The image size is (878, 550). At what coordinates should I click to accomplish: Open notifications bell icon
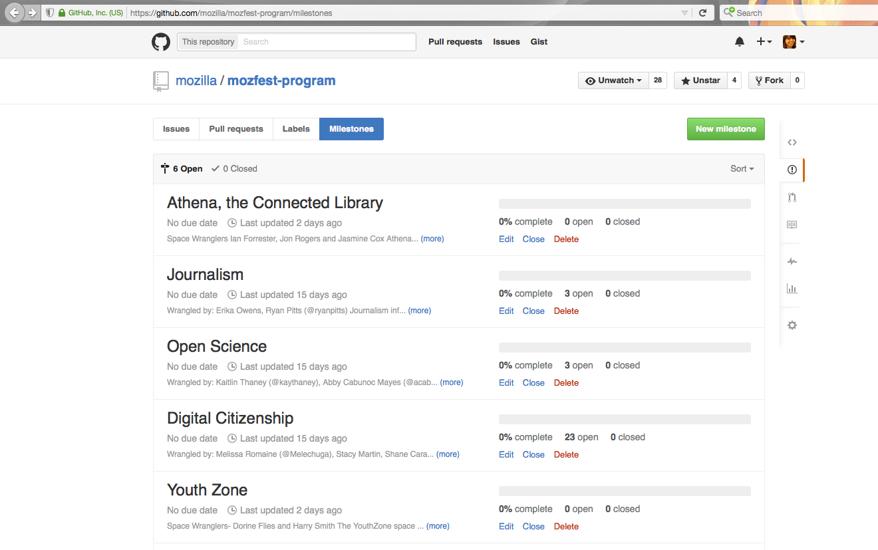pyautogui.click(x=740, y=42)
